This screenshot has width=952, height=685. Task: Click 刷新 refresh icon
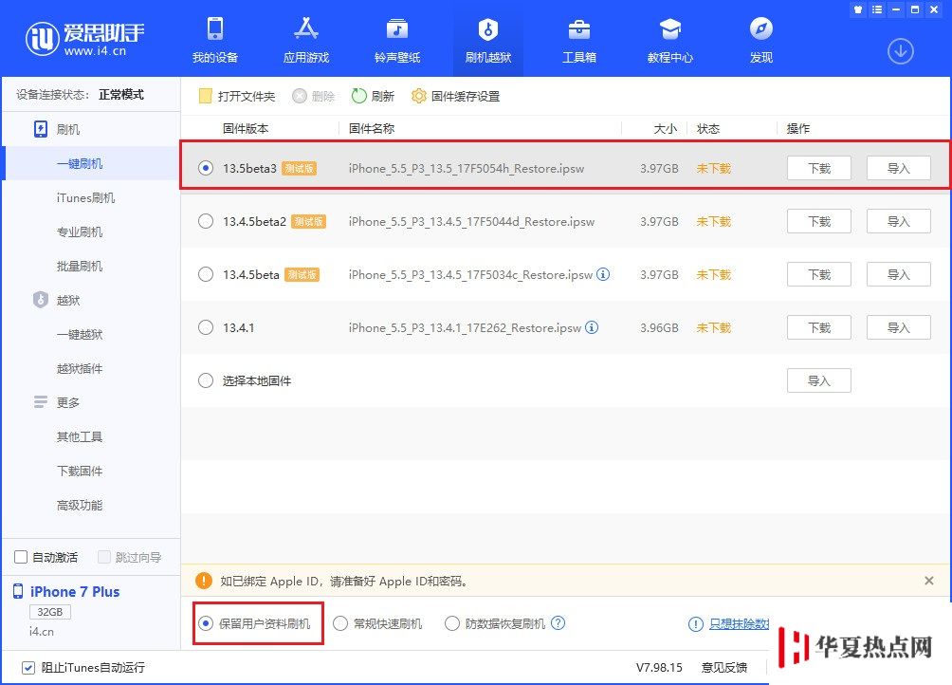[x=358, y=96]
